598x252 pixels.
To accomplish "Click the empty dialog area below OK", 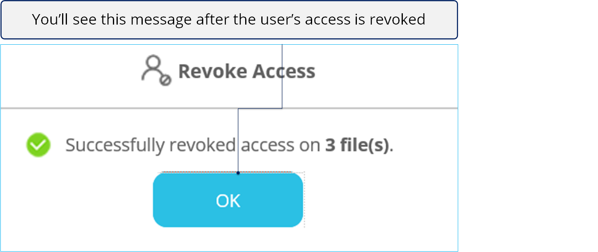I will tap(228, 239).
